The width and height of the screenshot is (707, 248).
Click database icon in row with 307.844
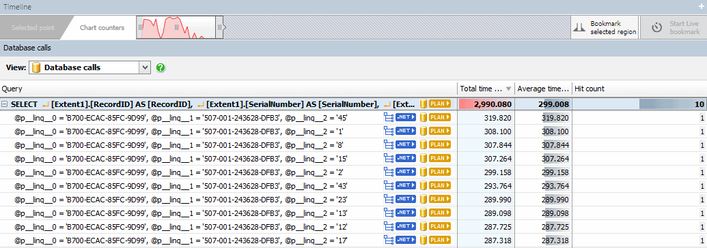click(x=423, y=144)
